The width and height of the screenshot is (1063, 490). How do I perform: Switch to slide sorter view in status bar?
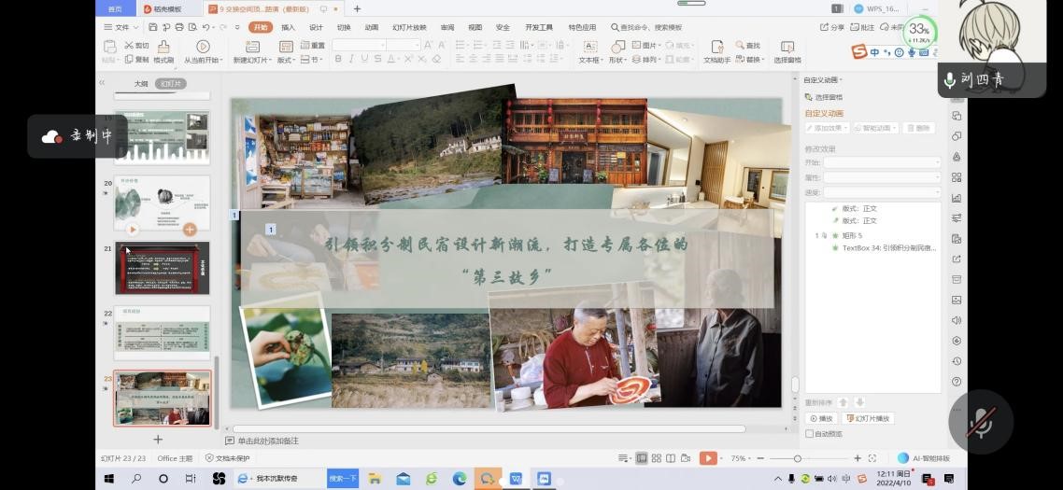point(657,458)
